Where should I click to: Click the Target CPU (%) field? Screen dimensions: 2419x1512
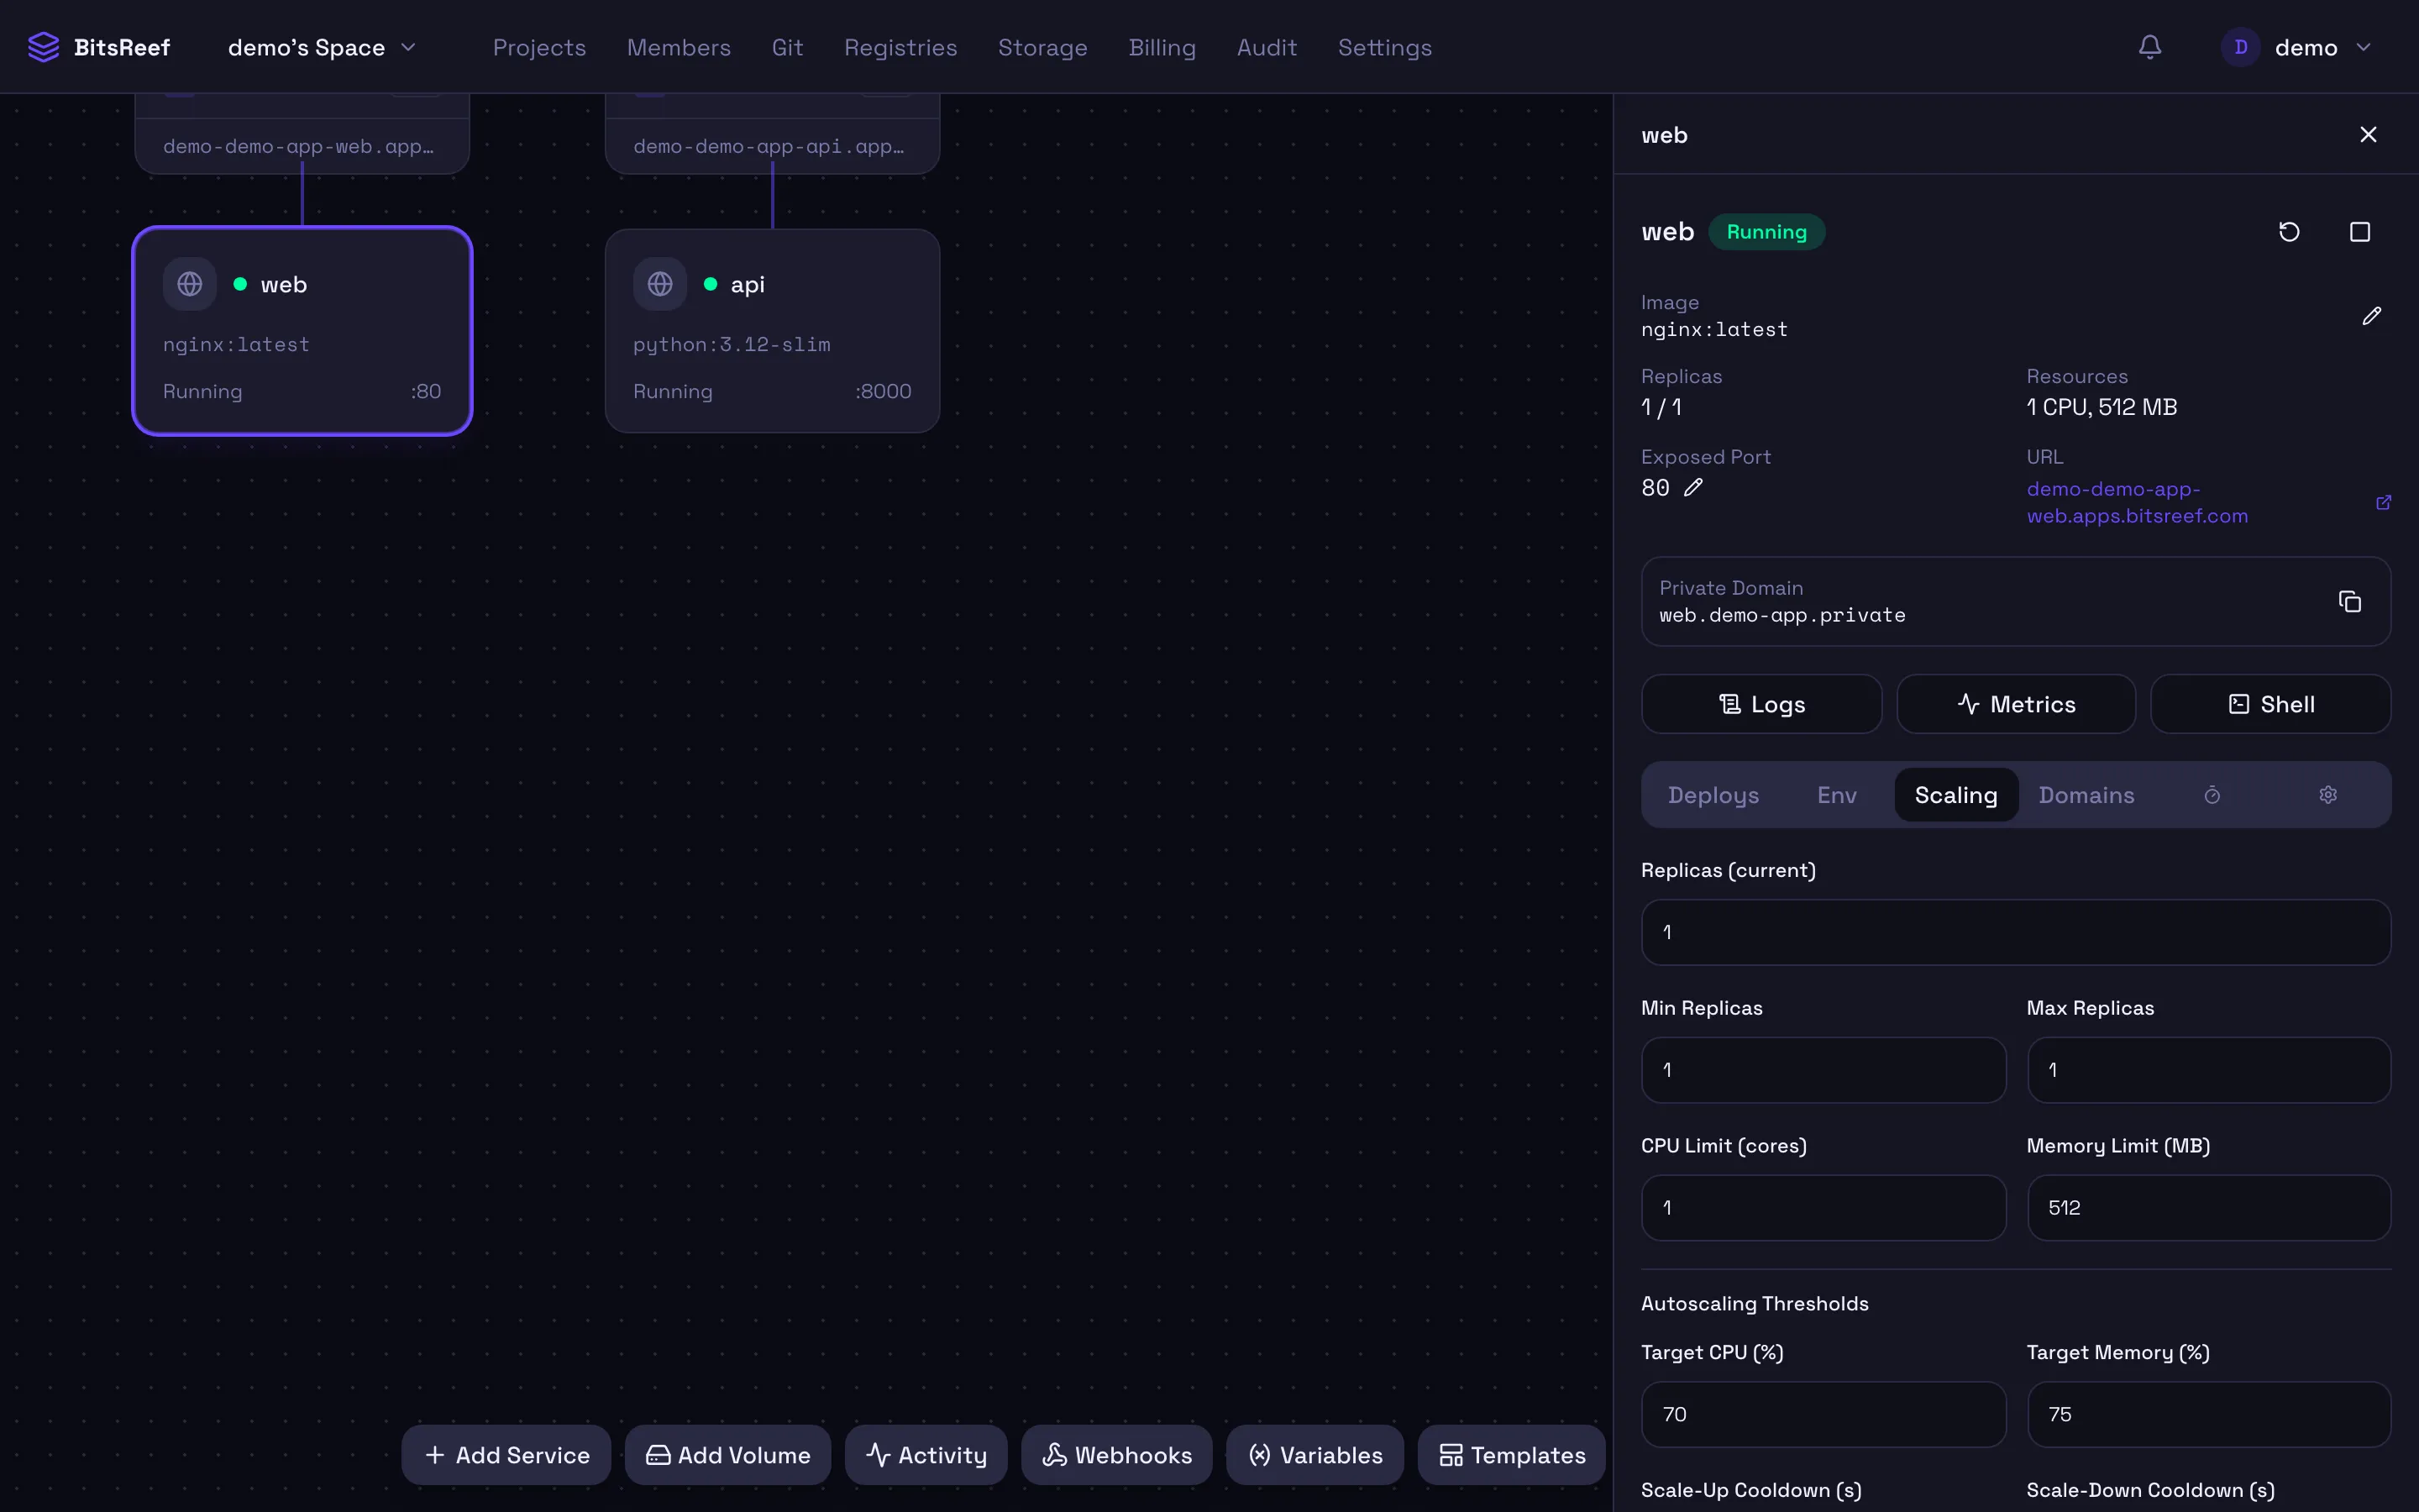click(1823, 1414)
